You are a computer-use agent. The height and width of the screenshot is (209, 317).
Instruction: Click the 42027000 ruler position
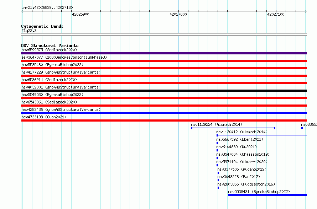tap(178, 14)
